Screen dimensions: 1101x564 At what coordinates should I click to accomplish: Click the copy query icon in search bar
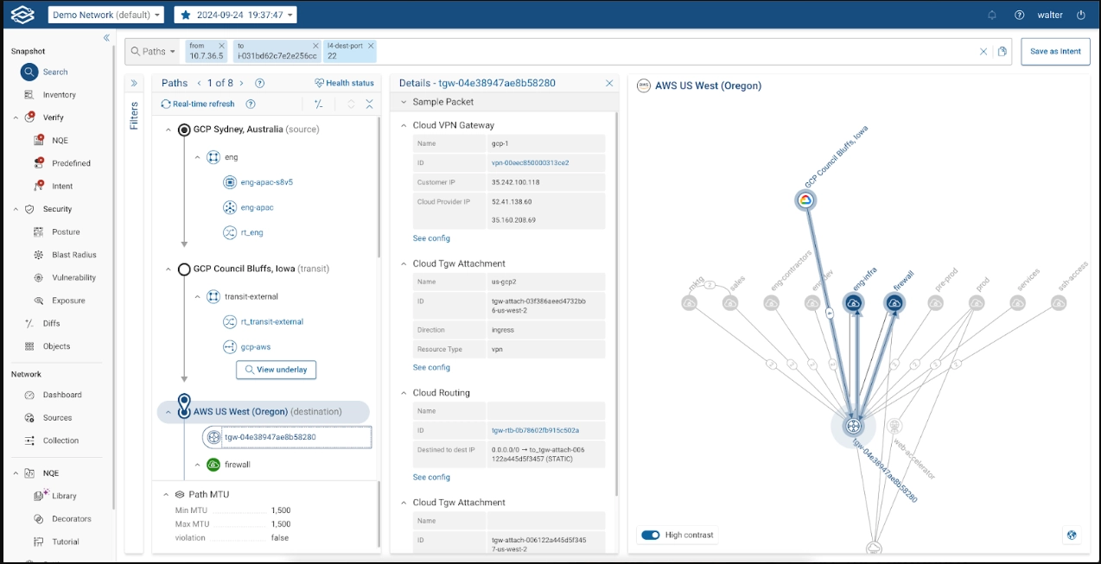(x=1002, y=52)
